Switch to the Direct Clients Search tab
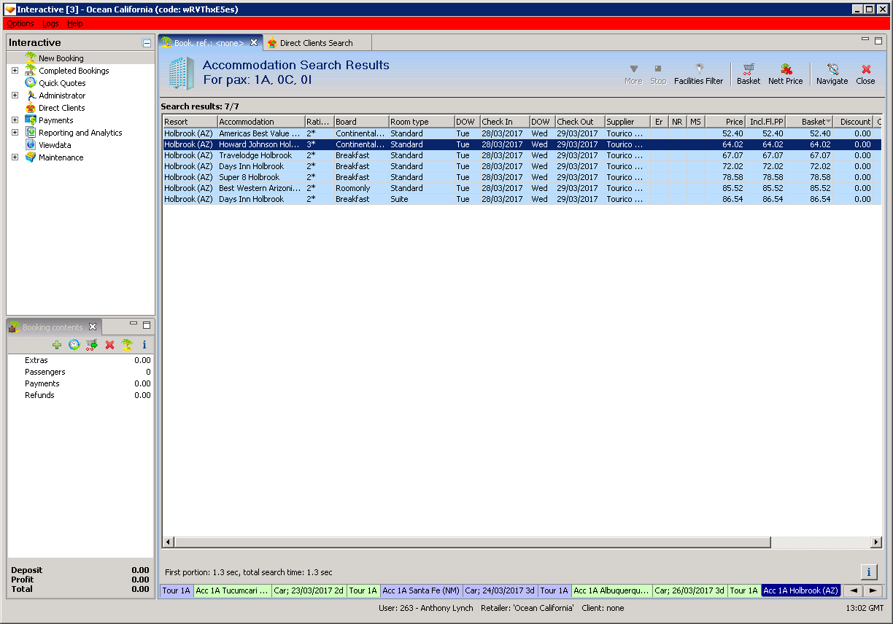The width and height of the screenshot is (893, 624). 316,43
